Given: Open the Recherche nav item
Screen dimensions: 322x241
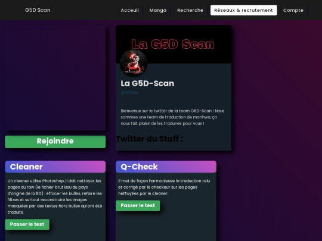Looking at the screenshot, I should click(190, 10).
